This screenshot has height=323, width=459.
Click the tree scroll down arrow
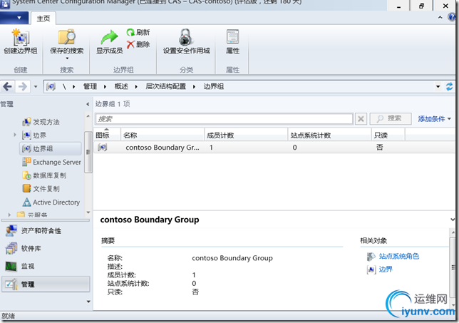(88, 212)
